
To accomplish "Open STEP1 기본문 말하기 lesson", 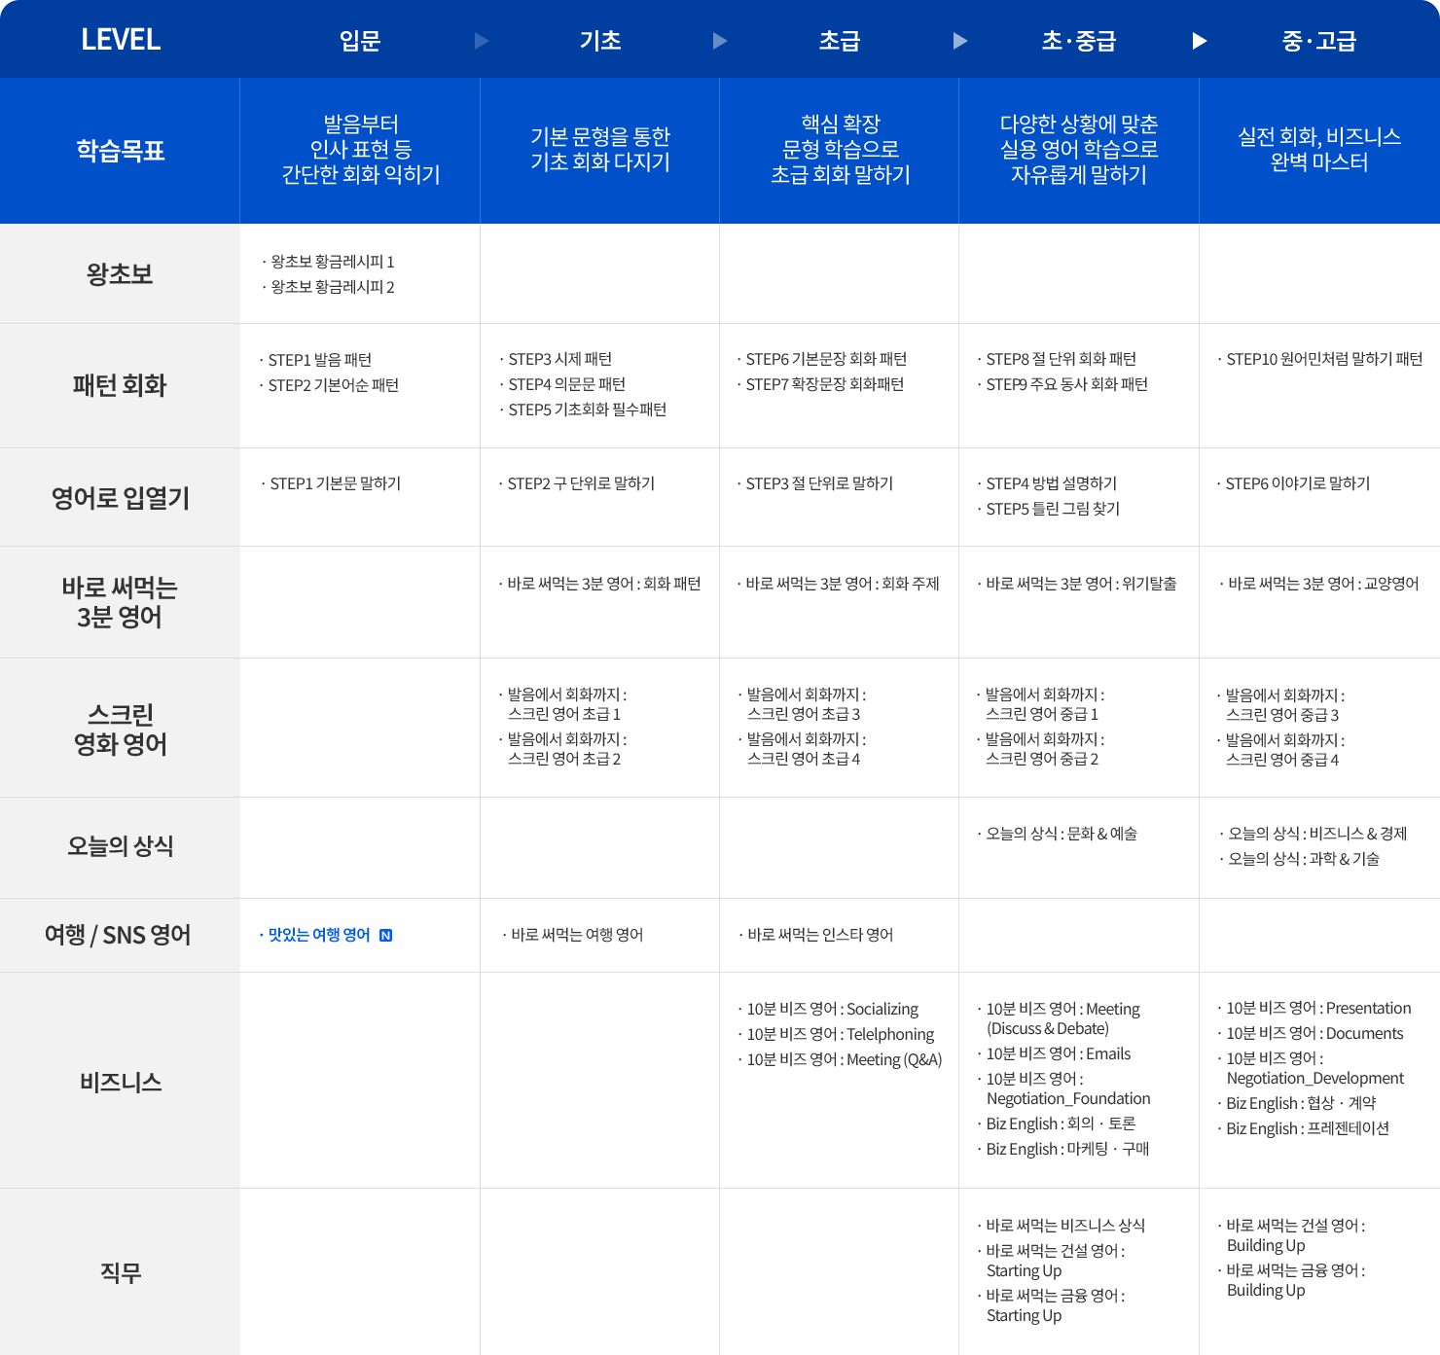I will [x=336, y=483].
